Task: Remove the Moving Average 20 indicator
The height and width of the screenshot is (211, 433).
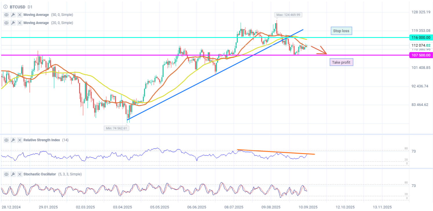Action: 20,23
